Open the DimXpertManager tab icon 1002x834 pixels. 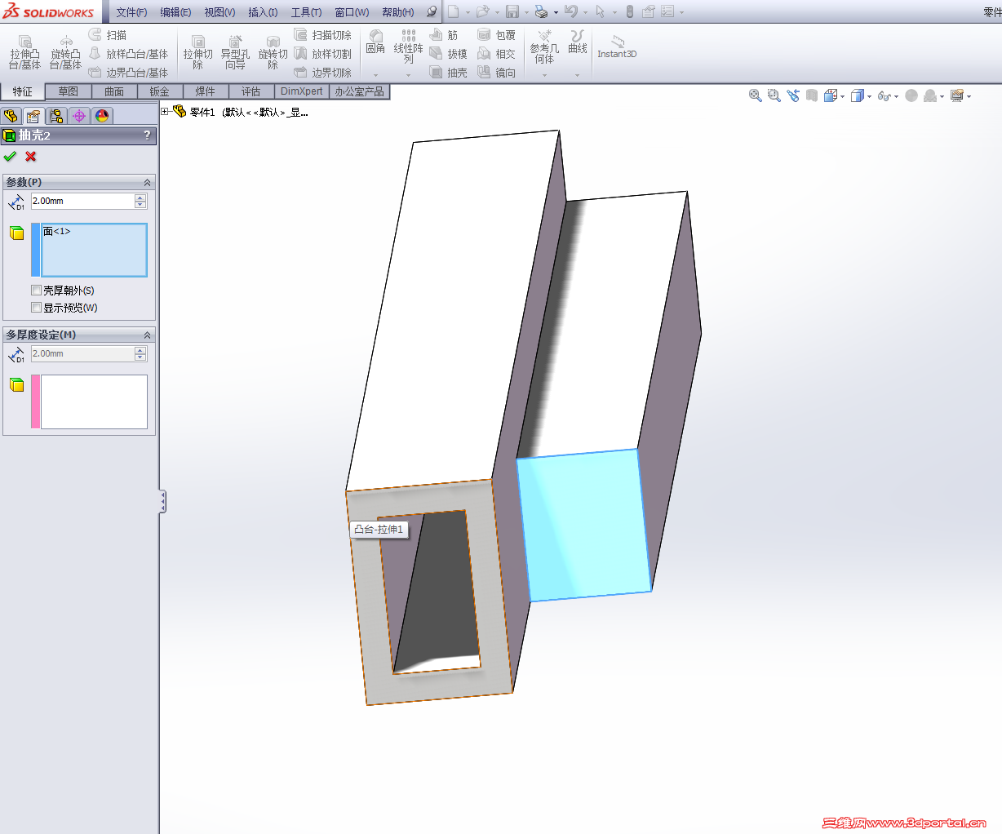79,116
